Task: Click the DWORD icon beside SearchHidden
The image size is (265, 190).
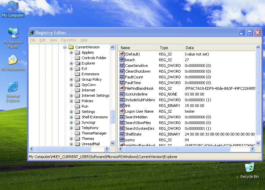Action: (122, 117)
